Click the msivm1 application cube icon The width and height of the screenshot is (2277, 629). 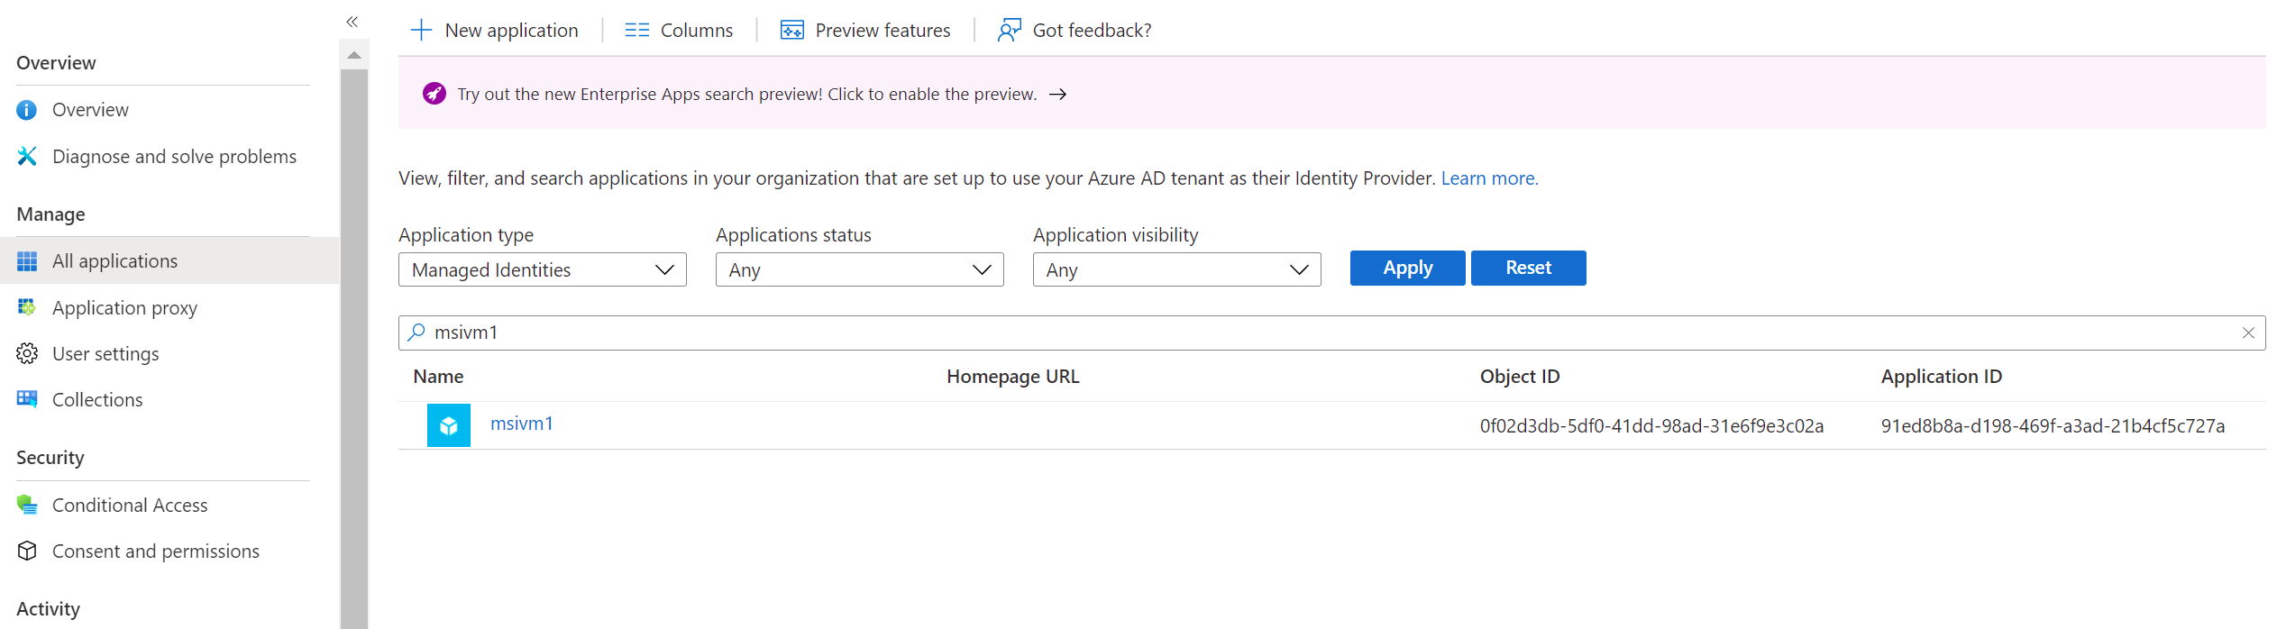[x=448, y=425]
